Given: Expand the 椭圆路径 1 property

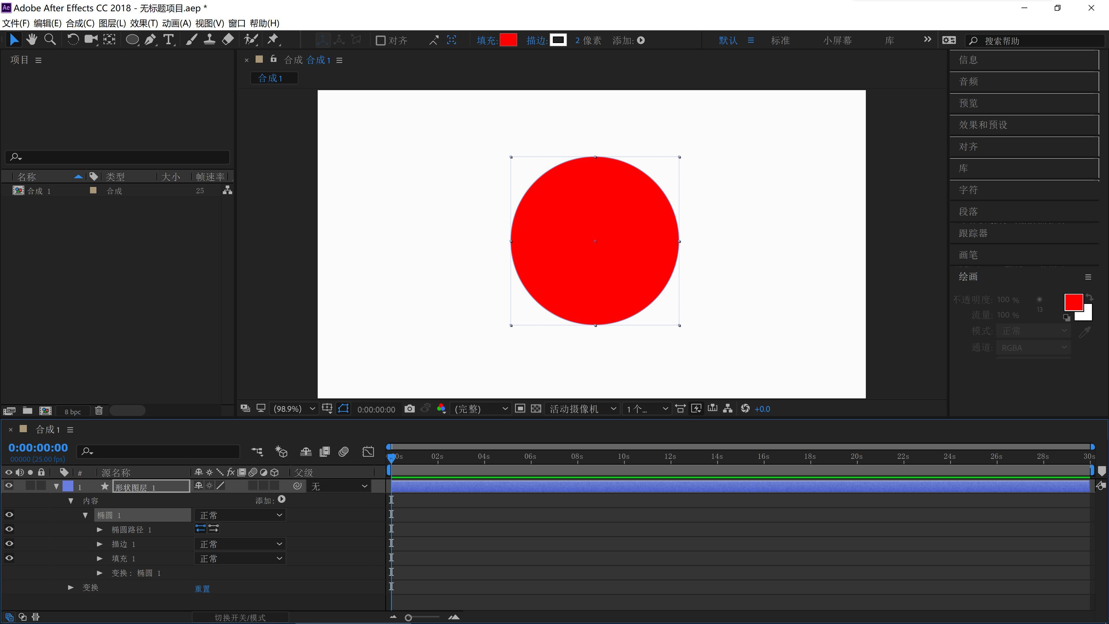Looking at the screenshot, I should click(99, 530).
